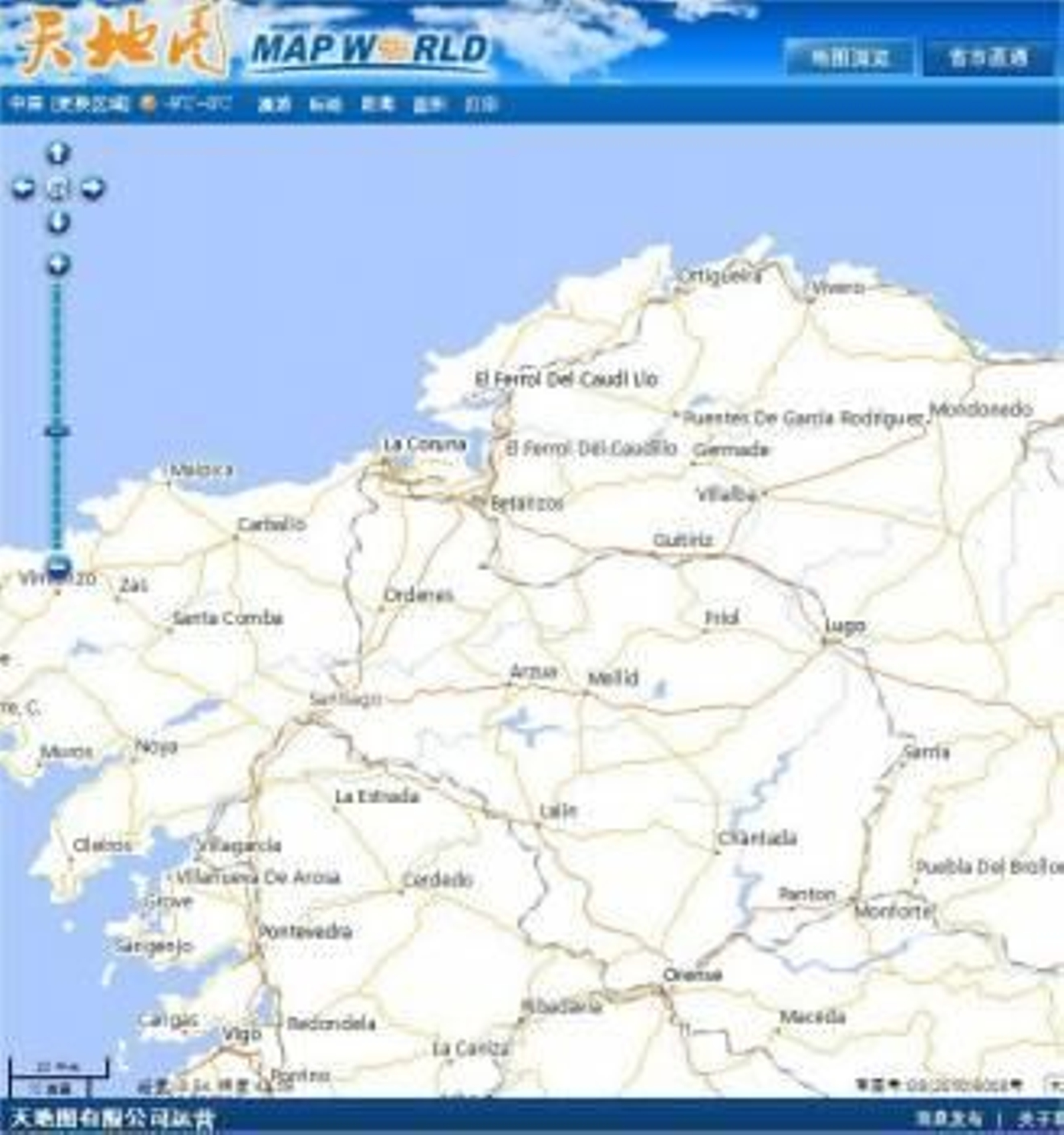Click the La Estrada town label
Screen dimensions: 1064x1135
point(377,796)
